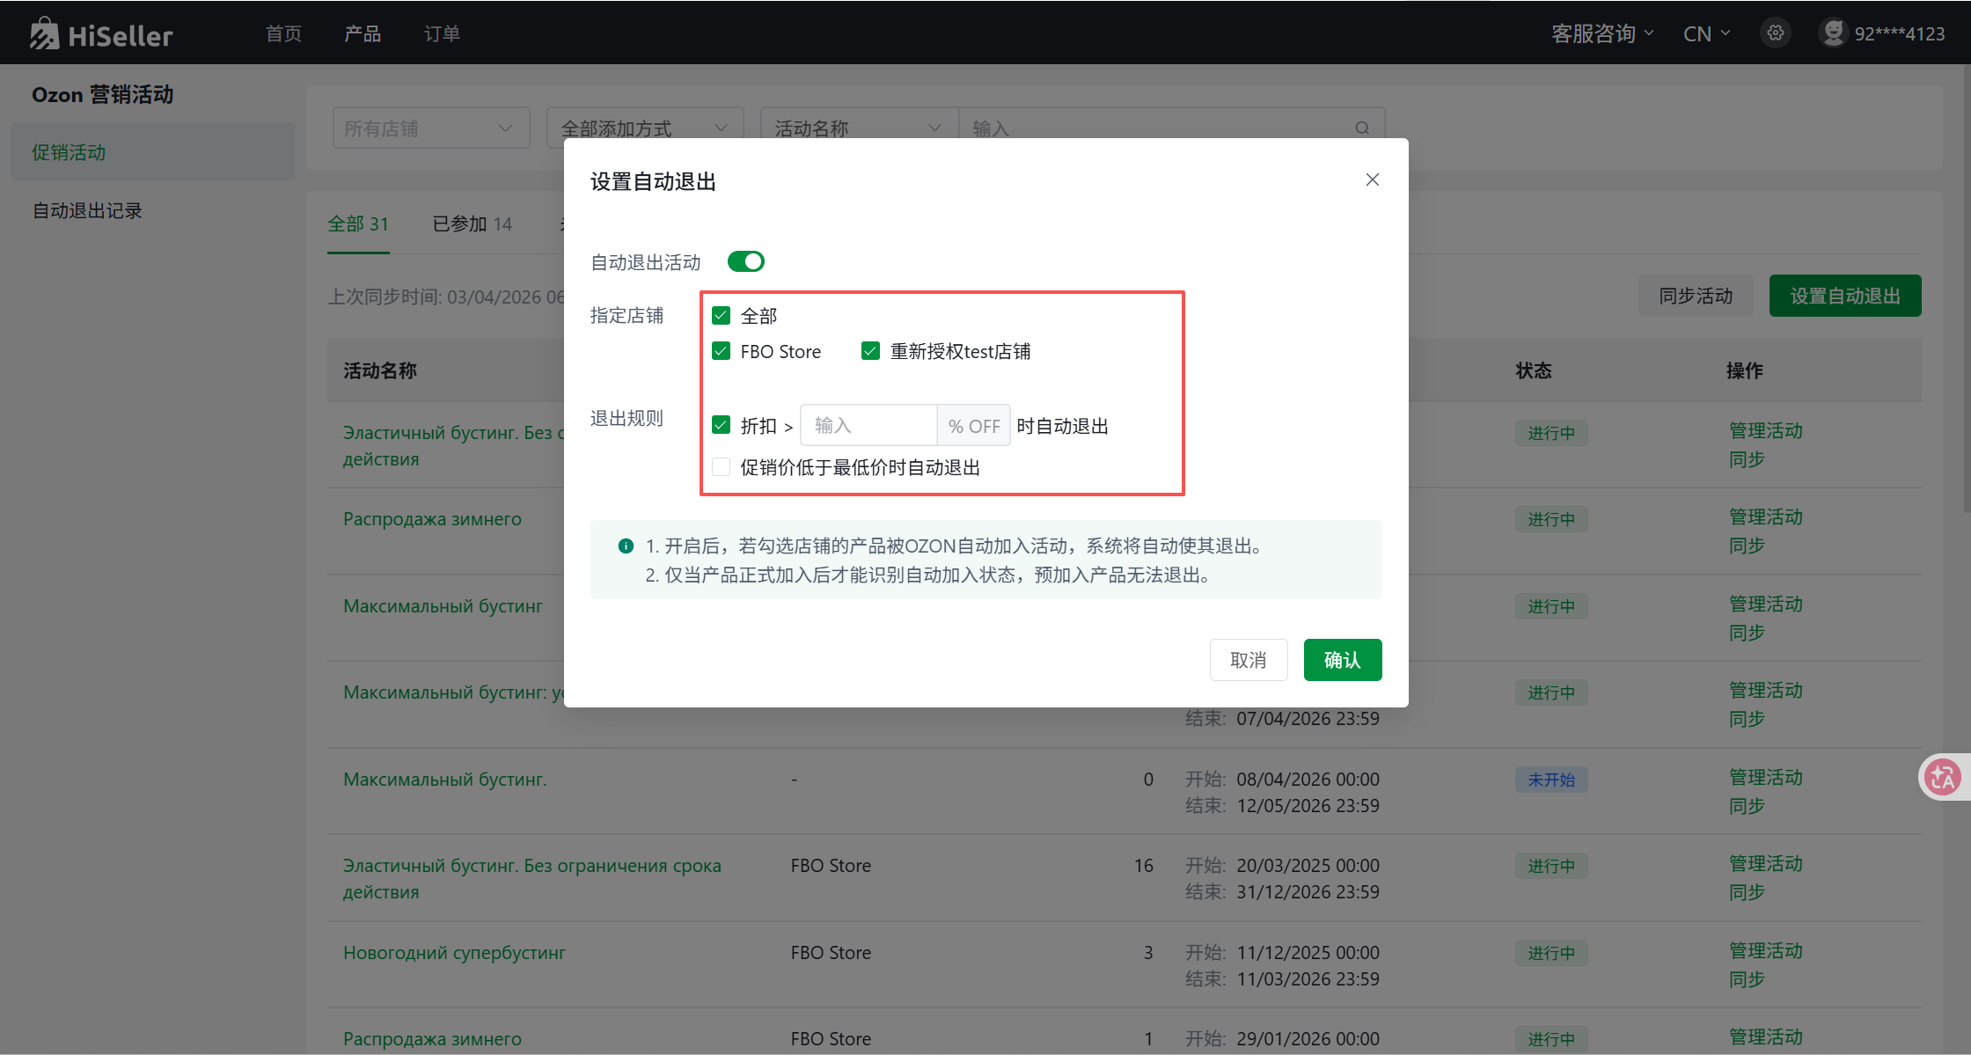Expand the 所有店铺 store filter

(430, 128)
